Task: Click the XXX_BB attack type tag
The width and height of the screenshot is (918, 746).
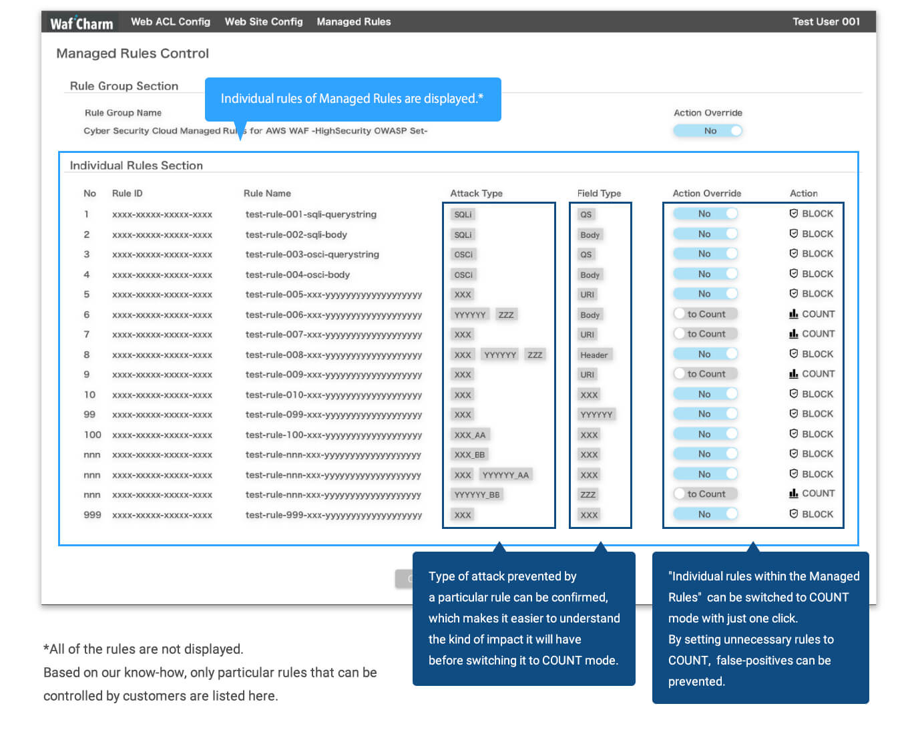Action: tap(470, 455)
